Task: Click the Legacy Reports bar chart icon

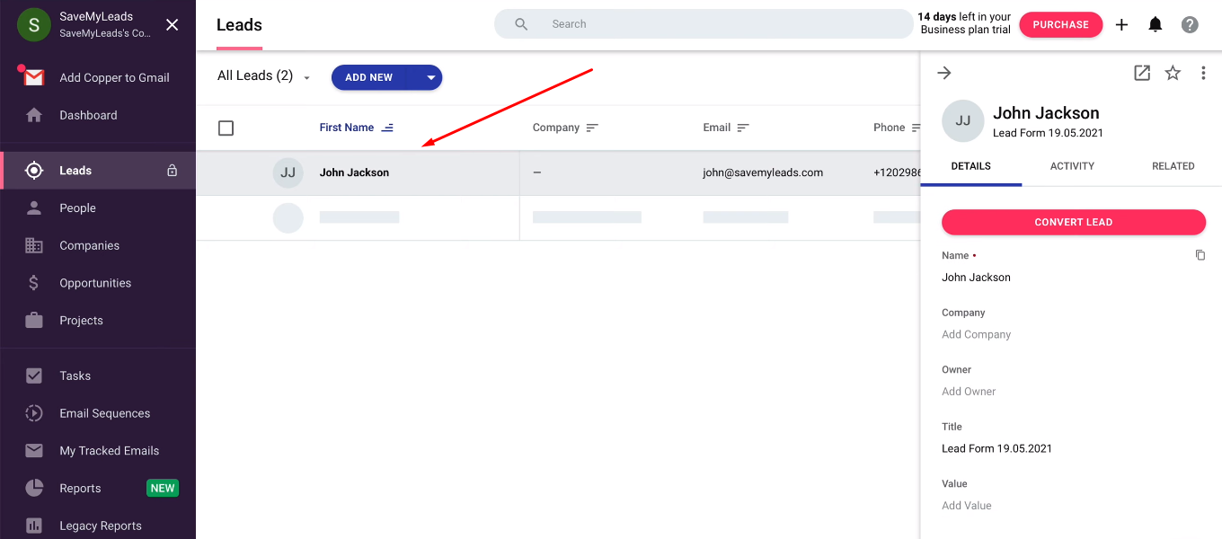Action: coord(34,526)
